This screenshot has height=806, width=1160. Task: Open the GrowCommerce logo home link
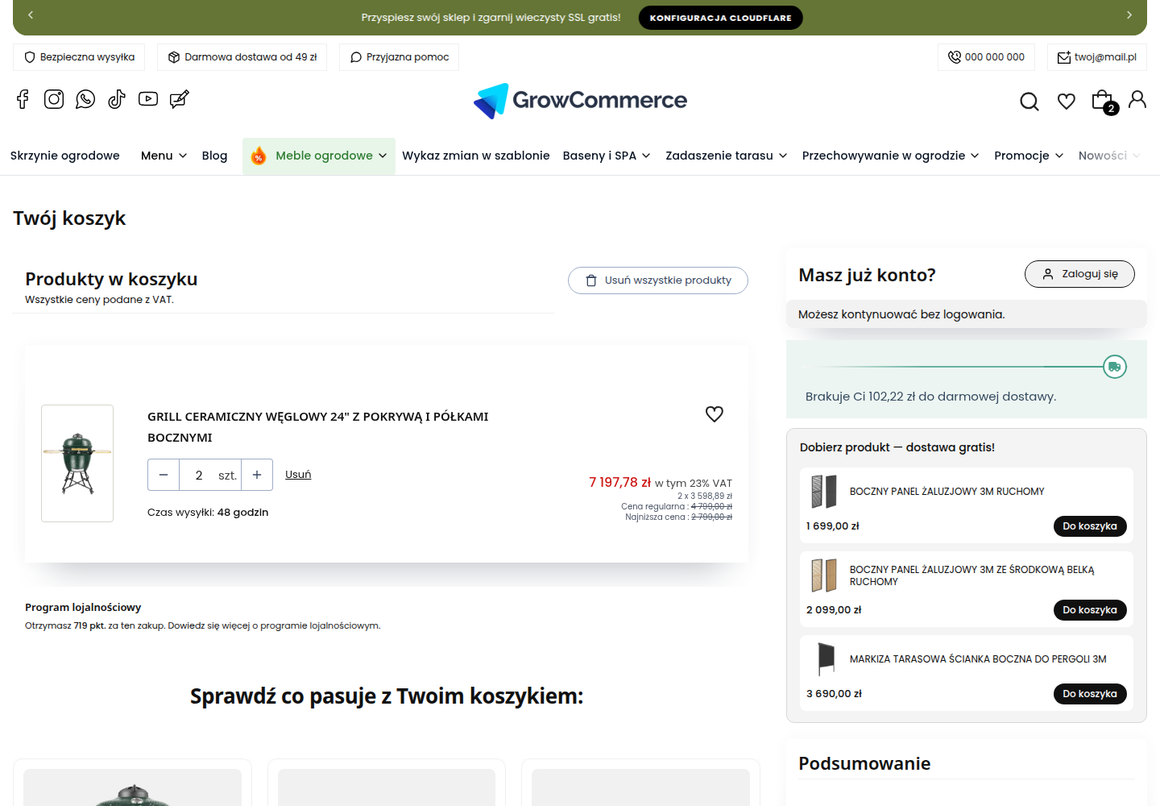coord(580,101)
